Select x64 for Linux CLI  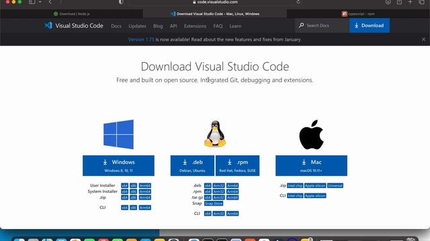tap(208, 214)
